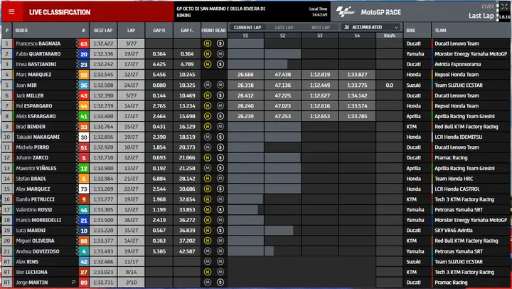Click Alex Rins lap count 11/17
The height and width of the screenshot is (289, 512).
point(131,261)
